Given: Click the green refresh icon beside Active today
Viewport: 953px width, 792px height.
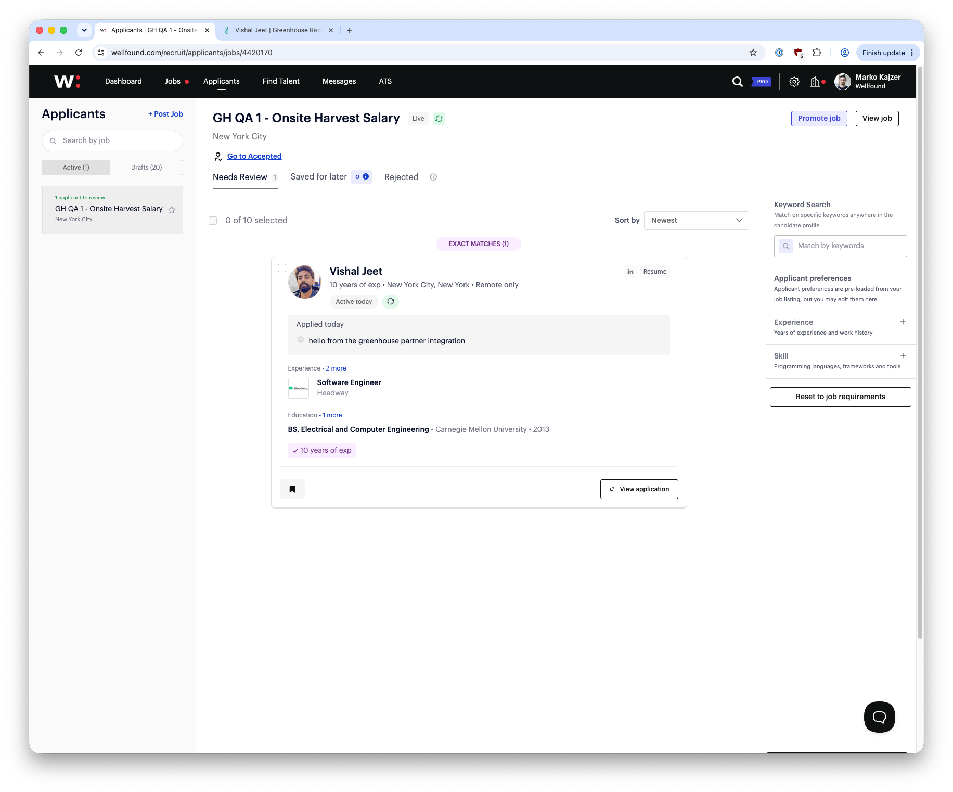Looking at the screenshot, I should (x=391, y=301).
